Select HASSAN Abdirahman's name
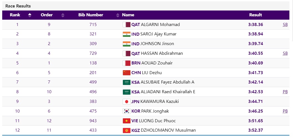Image resolution: width=293 pixels, height=138 pixels. tap(162, 53)
